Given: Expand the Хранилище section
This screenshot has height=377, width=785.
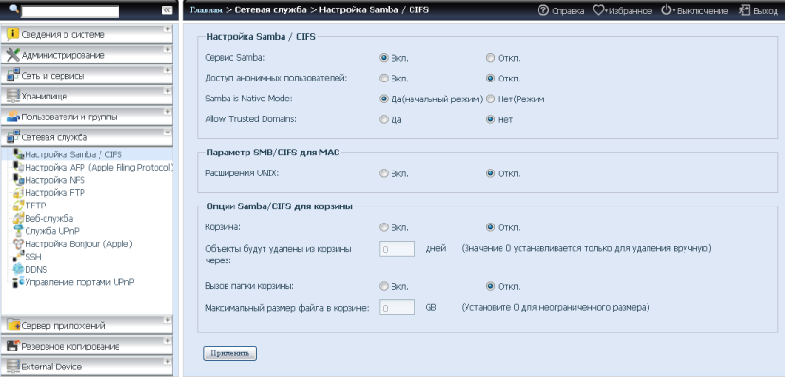Looking at the screenshot, I should pyautogui.click(x=167, y=91).
